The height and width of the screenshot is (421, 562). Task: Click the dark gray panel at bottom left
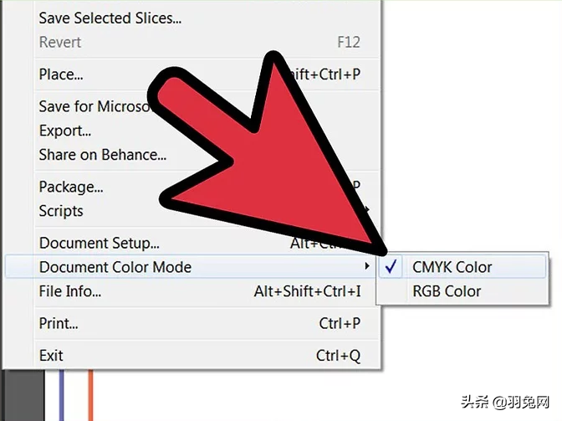[23, 395]
